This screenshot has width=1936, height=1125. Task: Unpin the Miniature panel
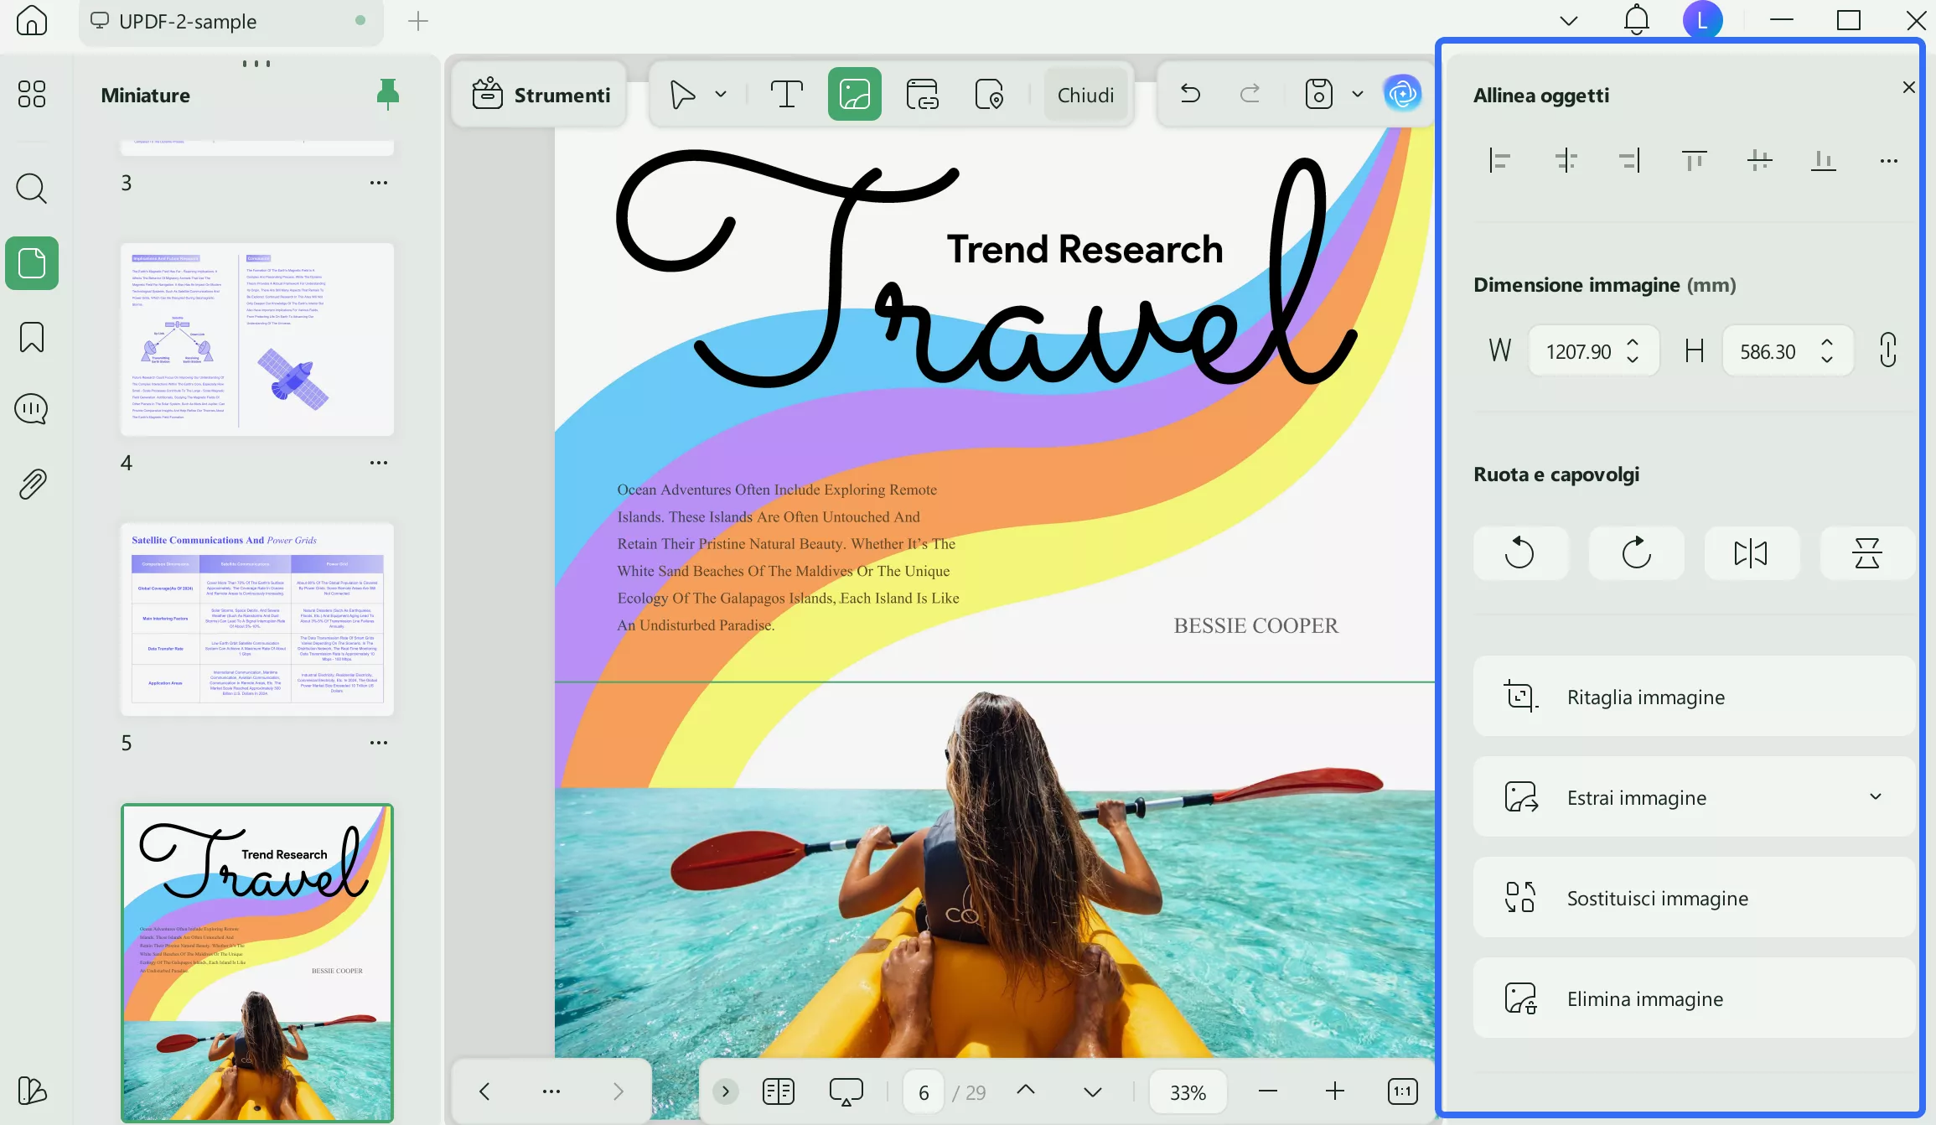[387, 95]
